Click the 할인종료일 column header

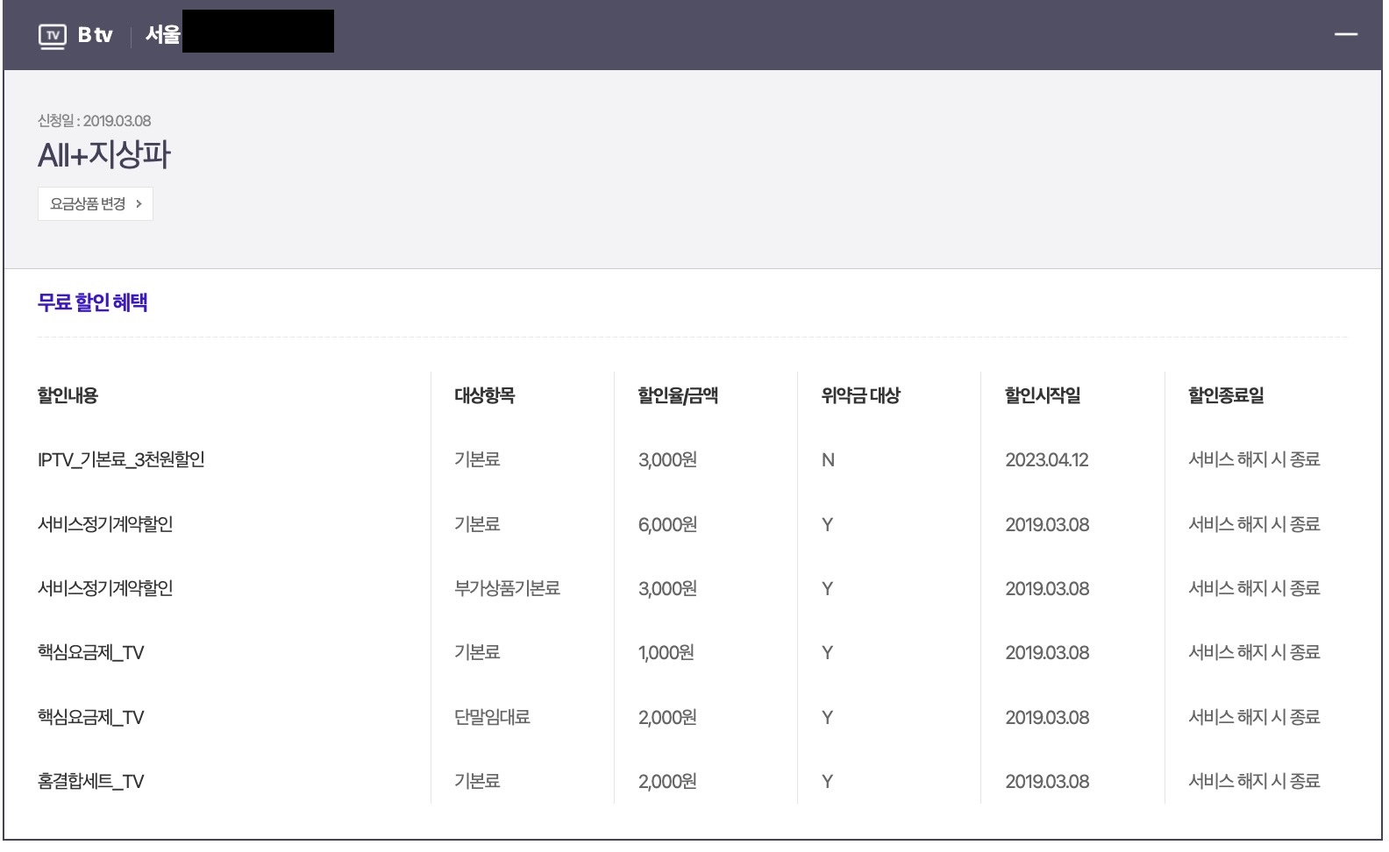(1225, 395)
